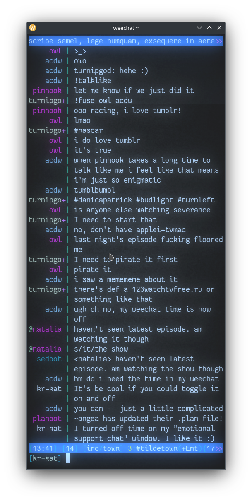This screenshot has width=252, height=501.
Task: Click the topic text 'scribe semel, lege numquam'
Action: (x=83, y=41)
